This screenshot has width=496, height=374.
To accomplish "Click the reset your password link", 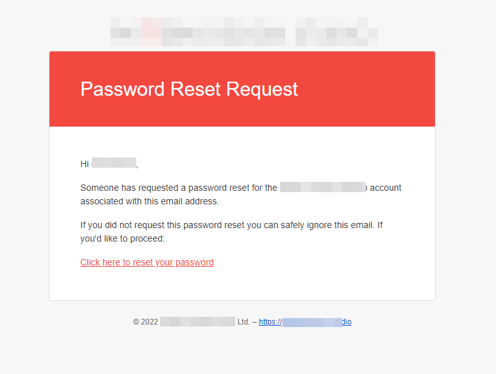I will point(146,262).
